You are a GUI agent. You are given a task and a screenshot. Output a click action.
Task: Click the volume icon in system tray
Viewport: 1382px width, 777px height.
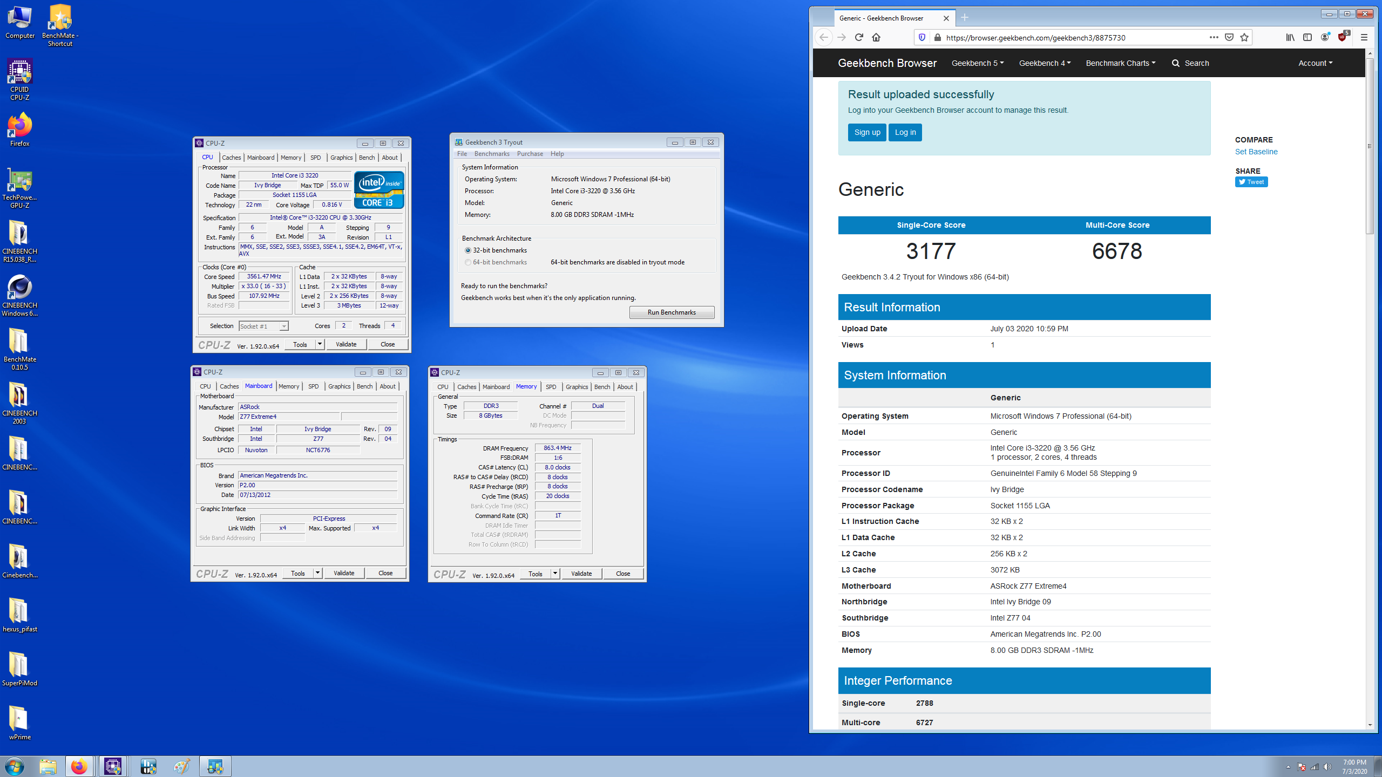(1327, 767)
